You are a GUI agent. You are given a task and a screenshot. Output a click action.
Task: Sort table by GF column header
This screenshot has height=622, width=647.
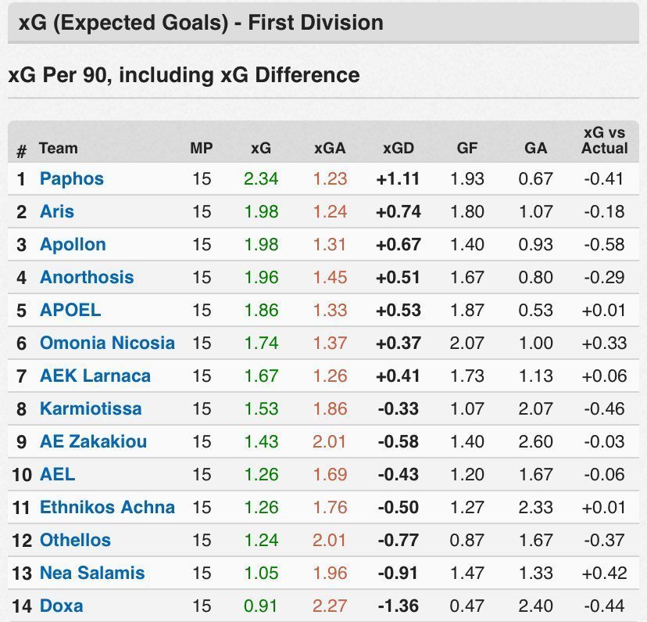pyautogui.click(x=467, y=148)
